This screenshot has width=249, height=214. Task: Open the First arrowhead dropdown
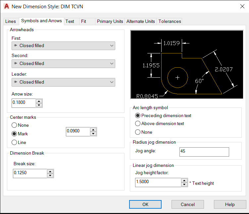point(63,46)
